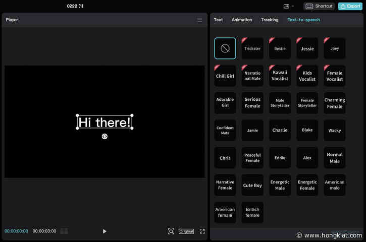The height and width of the screenshot is (242, 366).
Task: Pick the Jessie voice tile
Action: (x=307, y=48)
